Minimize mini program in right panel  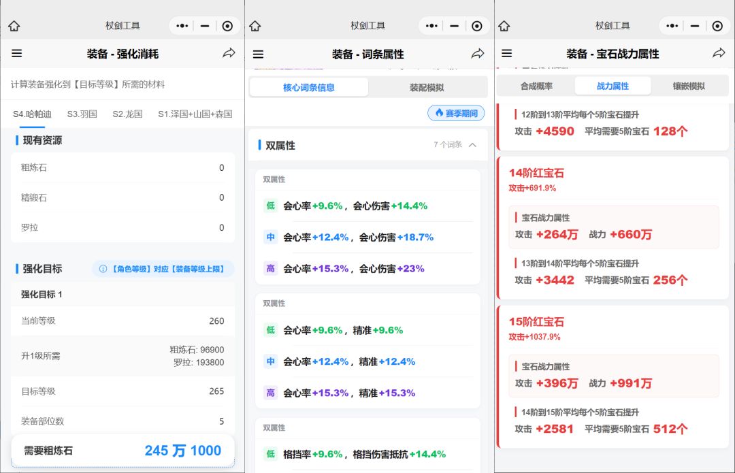pos(695,27)
